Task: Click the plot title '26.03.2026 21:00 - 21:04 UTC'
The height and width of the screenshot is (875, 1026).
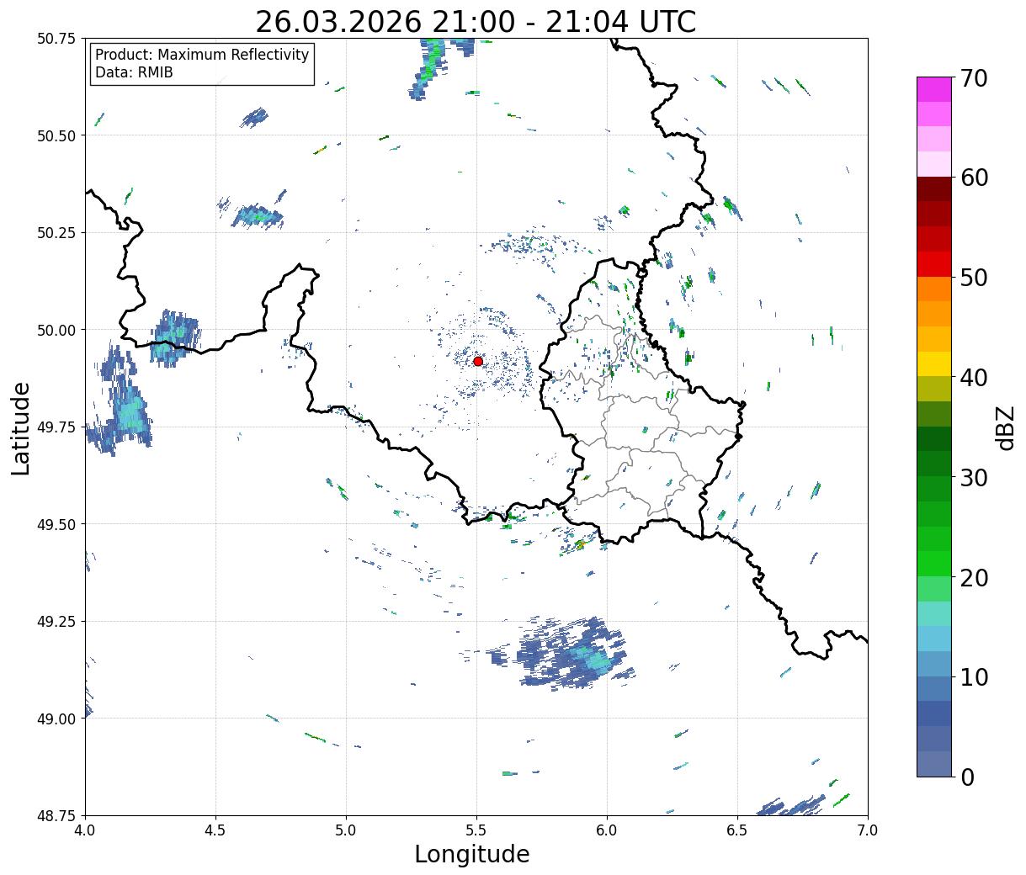Action: pyautogui.click(x=476, y=22)
